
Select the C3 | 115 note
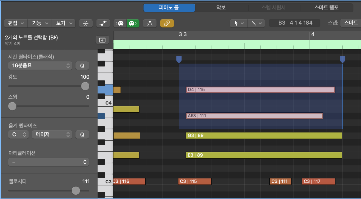(x=195, y=181)
